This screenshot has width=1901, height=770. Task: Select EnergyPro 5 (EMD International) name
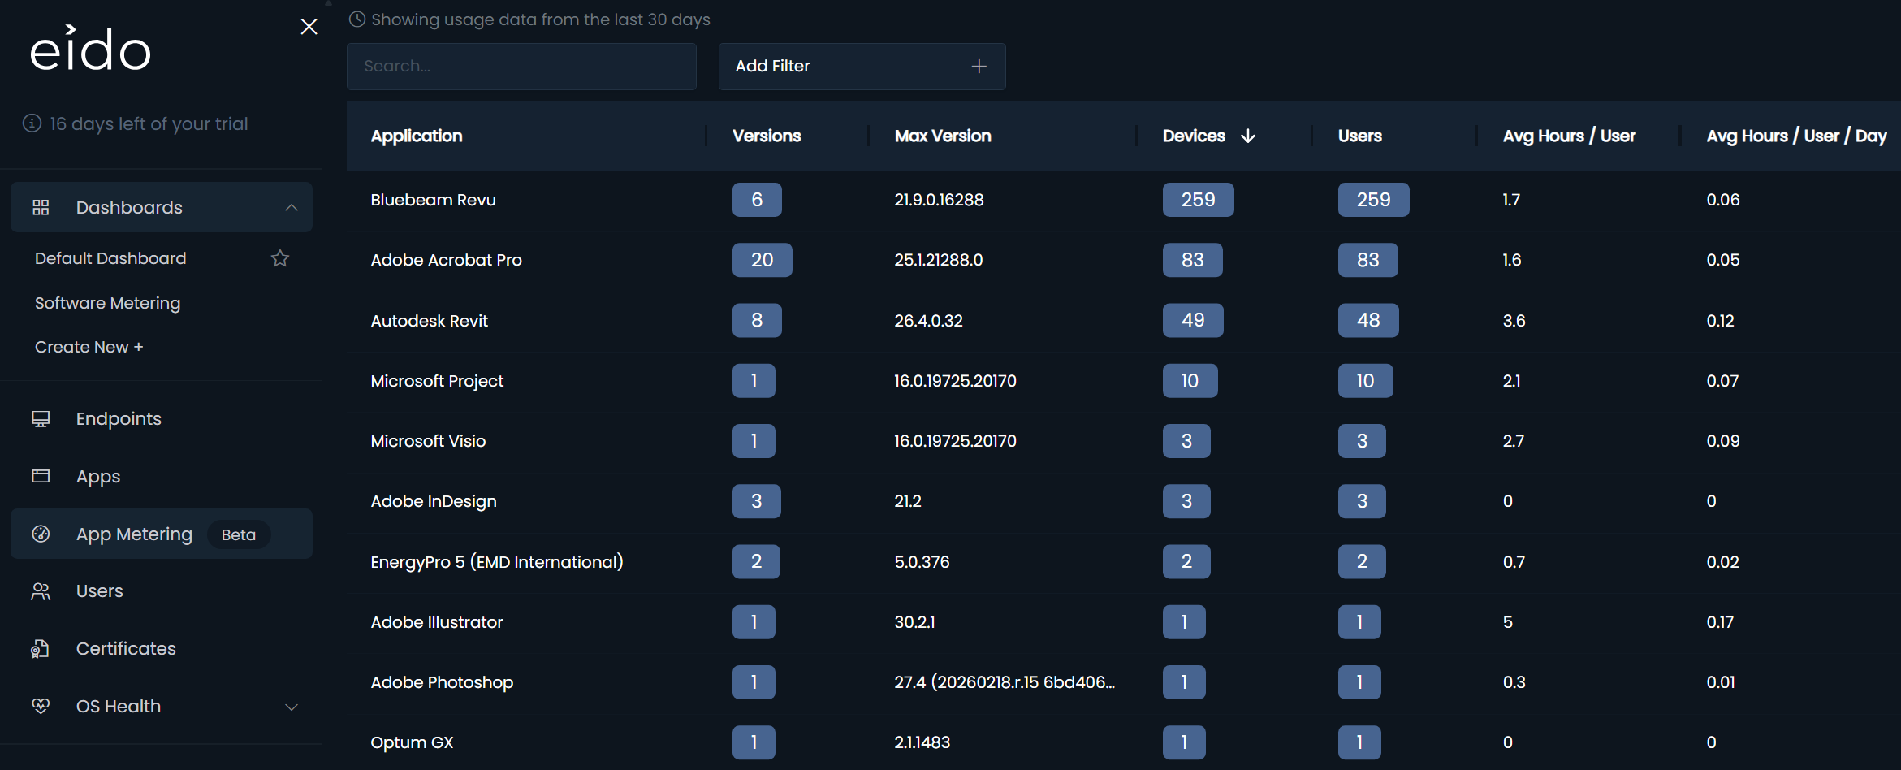(x=497, y=562)
